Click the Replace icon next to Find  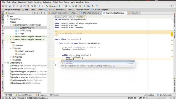click(35, 6)
